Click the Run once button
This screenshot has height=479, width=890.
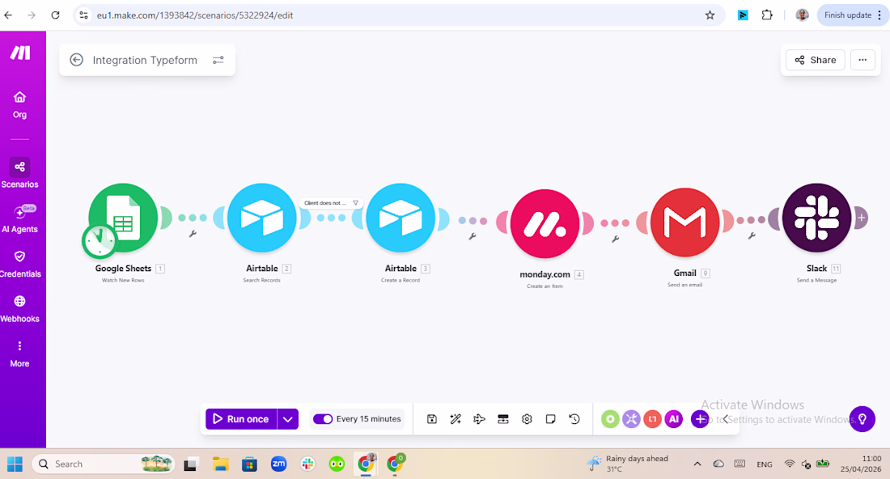pyautogui.click(x=241, y=419)
